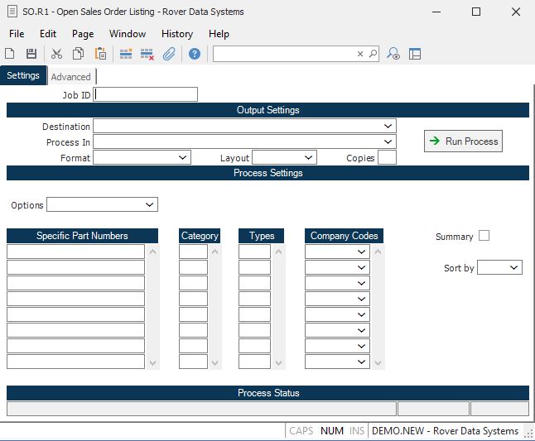Screen dimensions: 535x441
Task: Clear the toolbar search box with X
Action: [x=360, y=54]
